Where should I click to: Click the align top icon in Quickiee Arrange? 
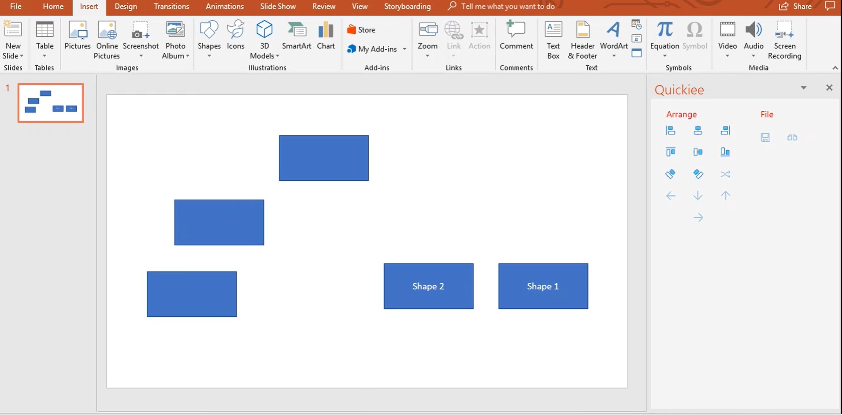(x=671, y=152)
